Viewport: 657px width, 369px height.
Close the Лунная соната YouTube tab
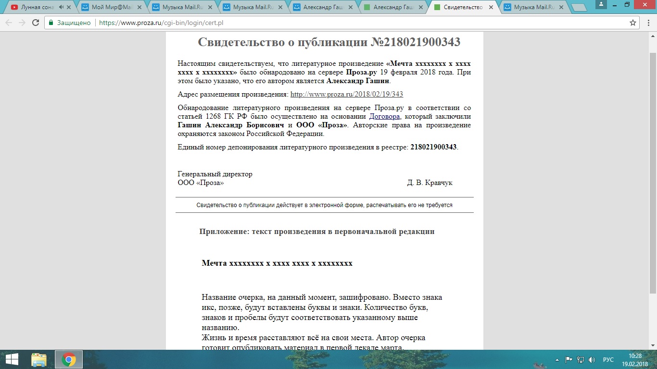click(70, 7)
